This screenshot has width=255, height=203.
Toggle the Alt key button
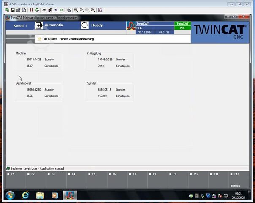(x=61, y=10)
